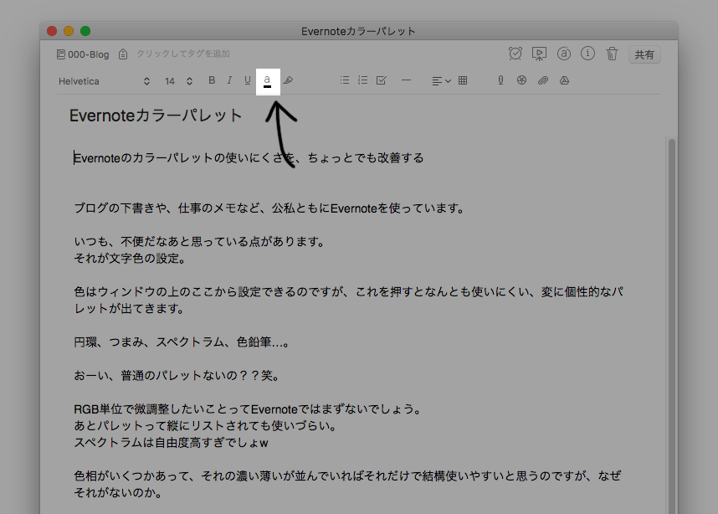Start presentation mode icon
718x514 pixels.
tap(539, 54)
